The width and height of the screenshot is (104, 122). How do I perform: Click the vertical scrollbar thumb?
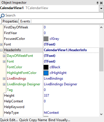click(101, 59)
